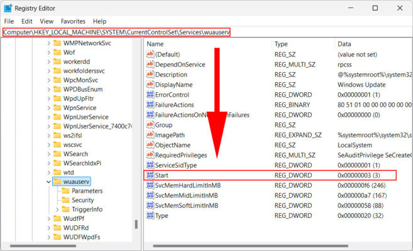Expand the WSearchIdxPi key
The height and width of the screenshot is (251, 413).
tap(49, 163)
